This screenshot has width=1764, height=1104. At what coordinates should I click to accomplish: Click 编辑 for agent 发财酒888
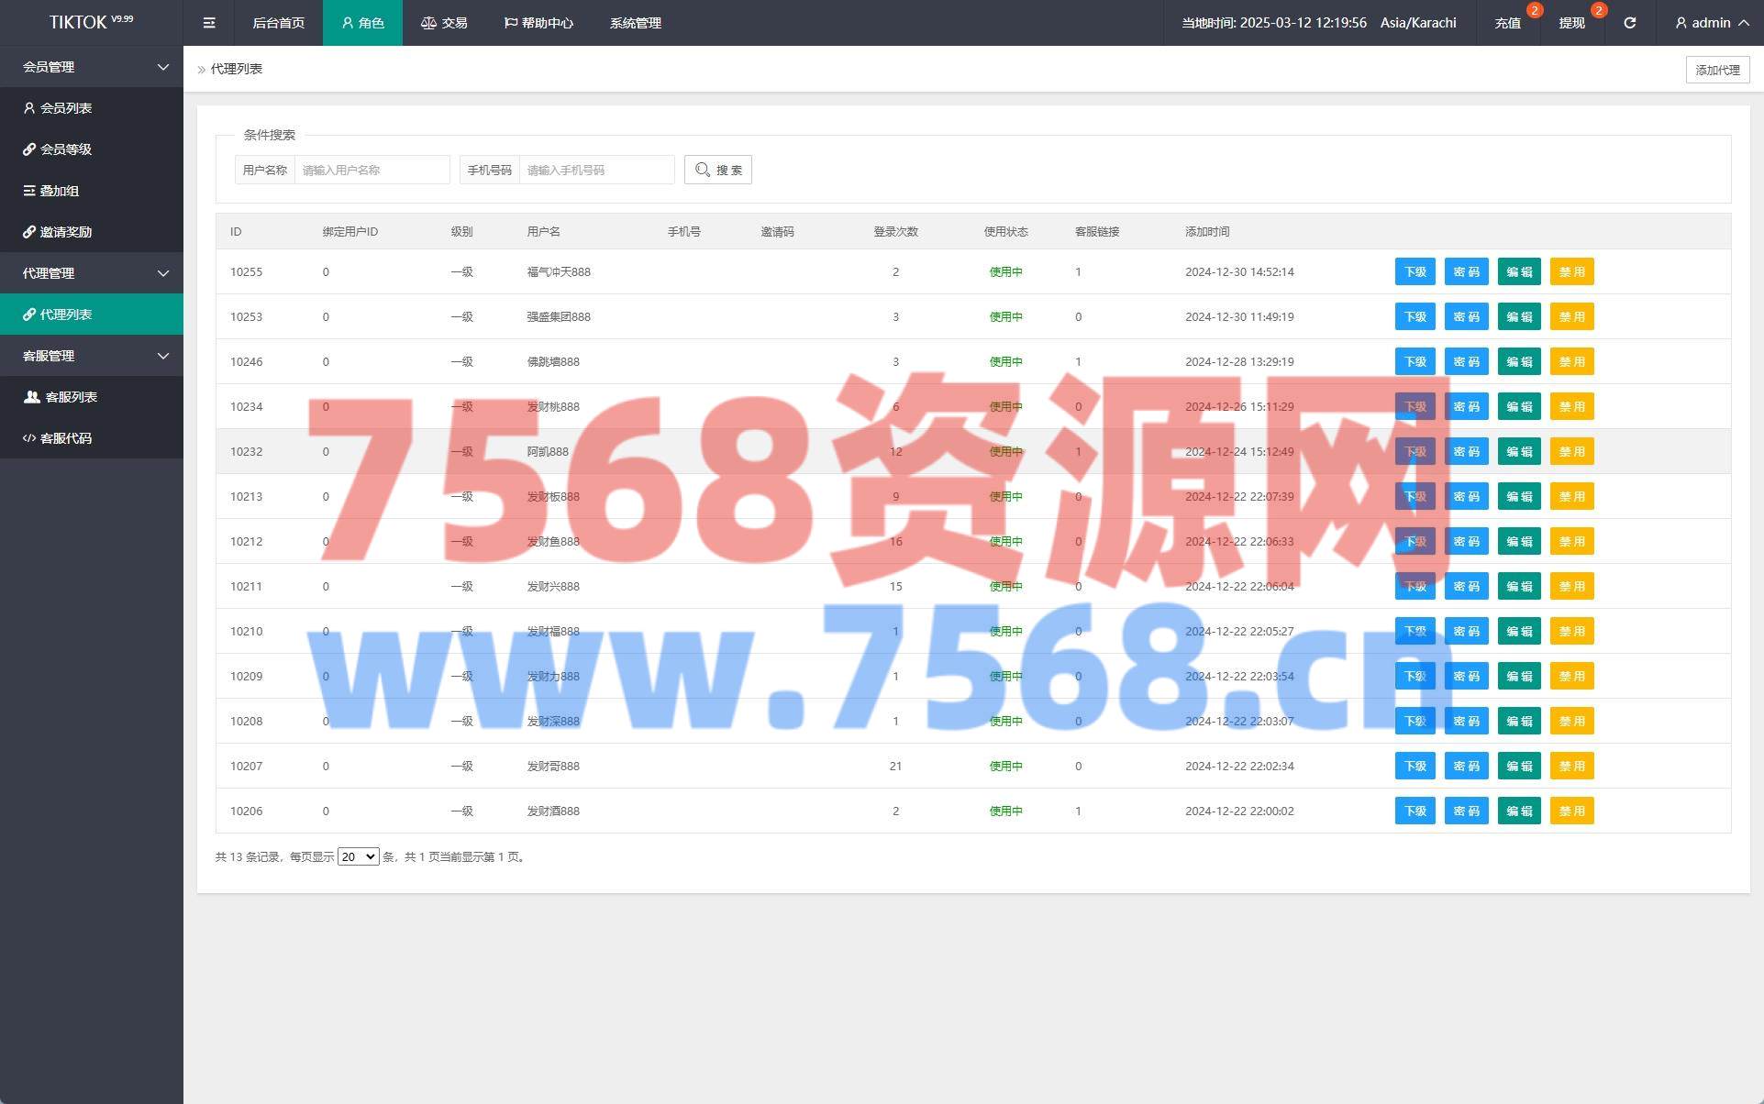(x=1519, y=811)
